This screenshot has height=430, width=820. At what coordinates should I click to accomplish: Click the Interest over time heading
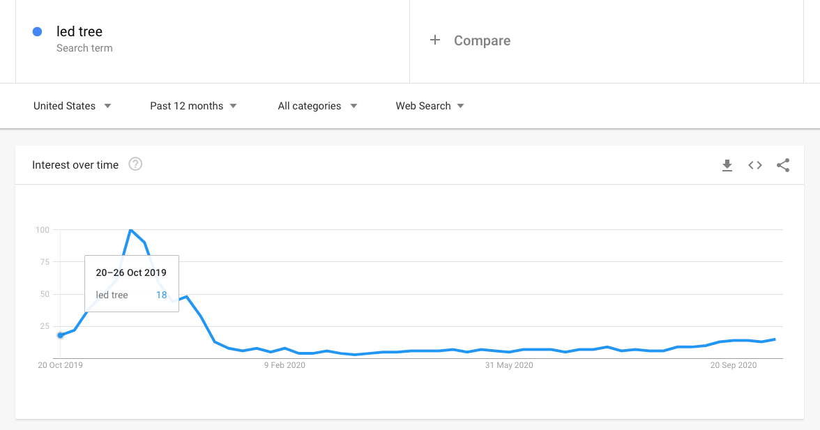[x=75, y=165]
